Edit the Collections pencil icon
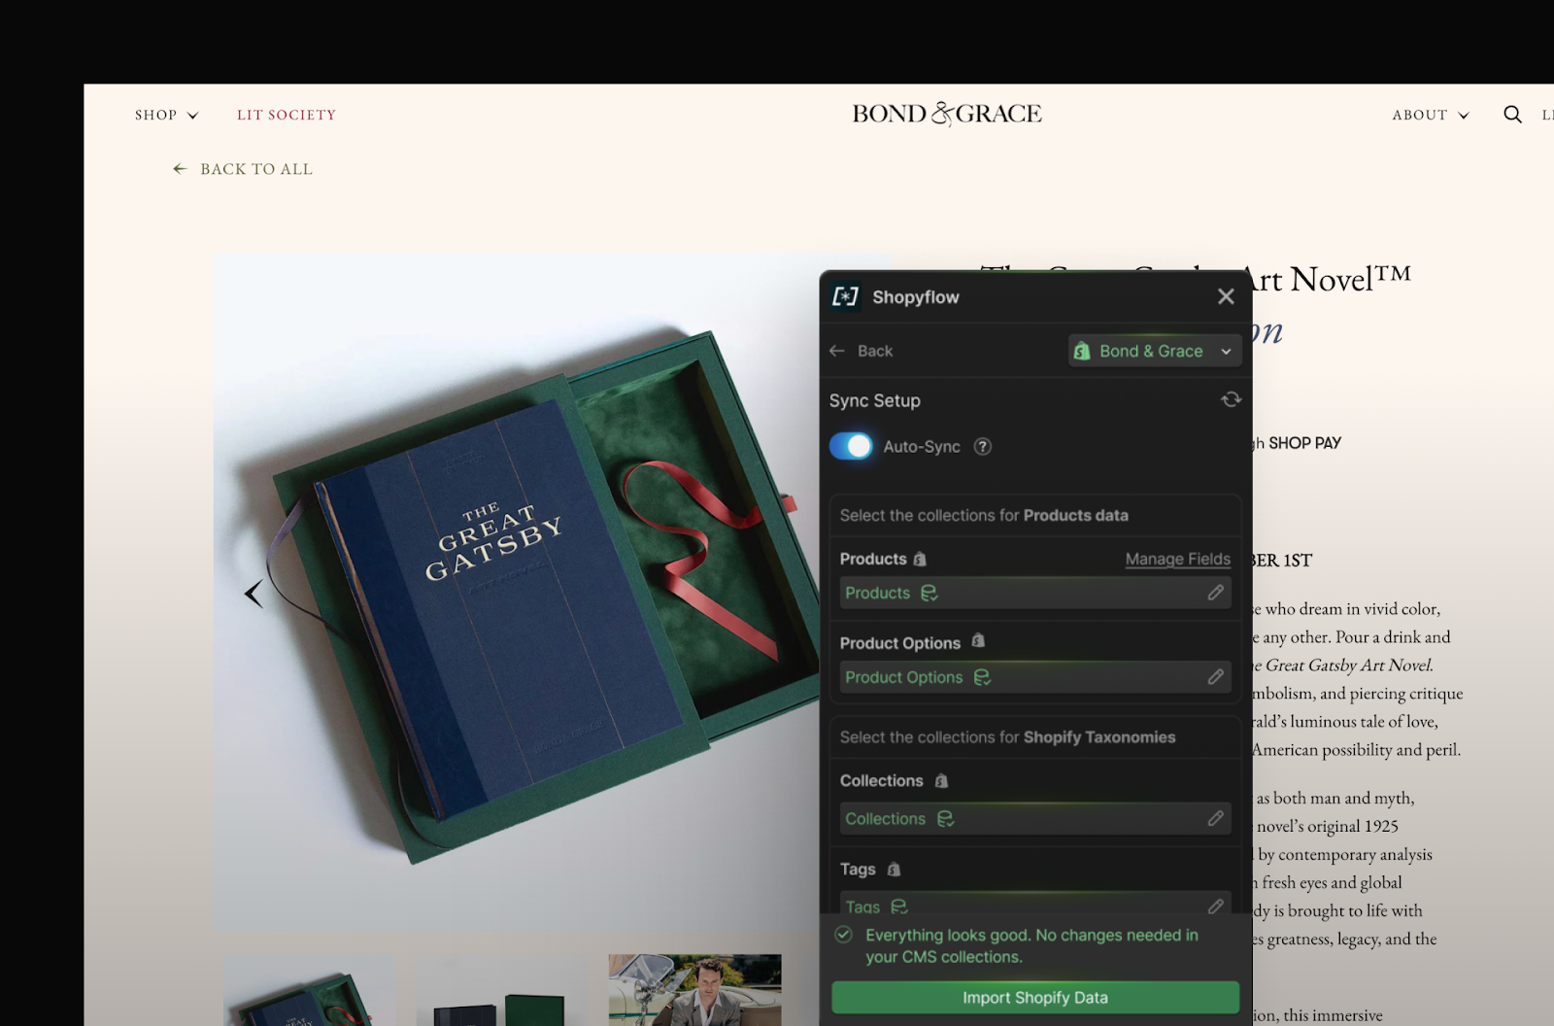 1215,819
